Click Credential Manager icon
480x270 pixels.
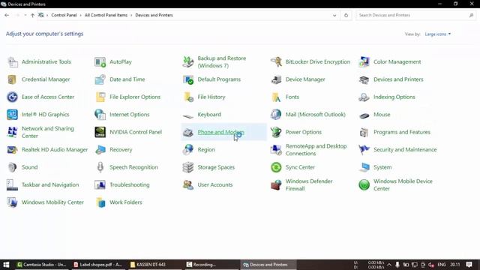pos(12,79)
